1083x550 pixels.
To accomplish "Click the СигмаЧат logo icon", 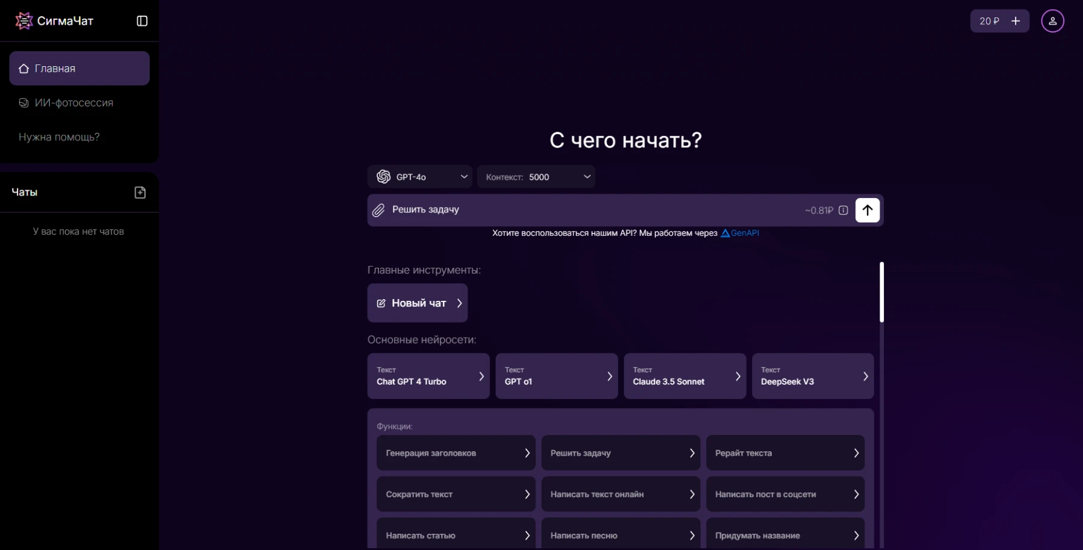I will (x=23, y=21).
